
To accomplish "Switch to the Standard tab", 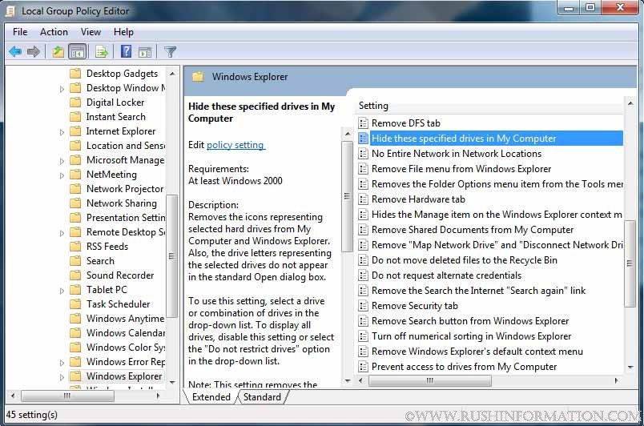I will [x=262, y=397].
